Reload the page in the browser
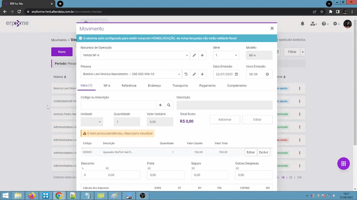Viewport: 357px width, 200px height. [x=19, y=12]
